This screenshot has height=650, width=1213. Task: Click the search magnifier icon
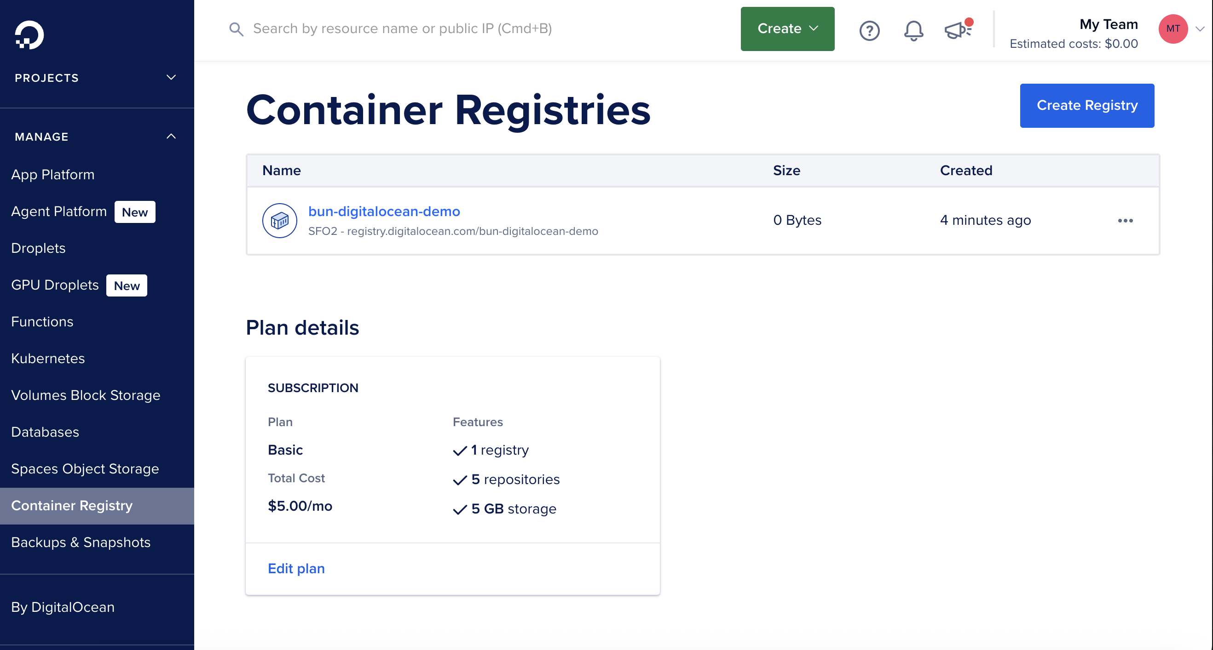[237, 29]
